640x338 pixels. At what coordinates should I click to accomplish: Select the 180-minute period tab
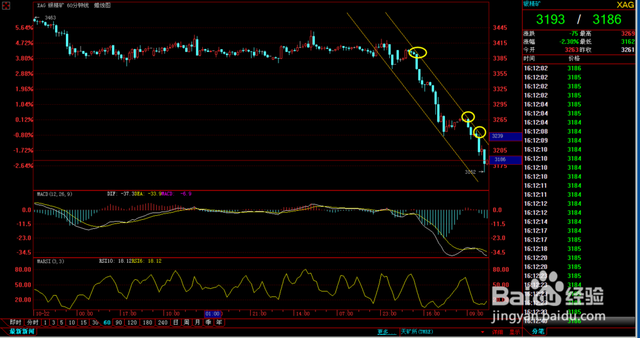[x=147, y=323]
